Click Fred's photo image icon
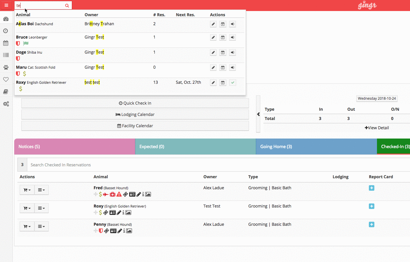The width and height of the screenshot is (410, 262). click(148, 194)
